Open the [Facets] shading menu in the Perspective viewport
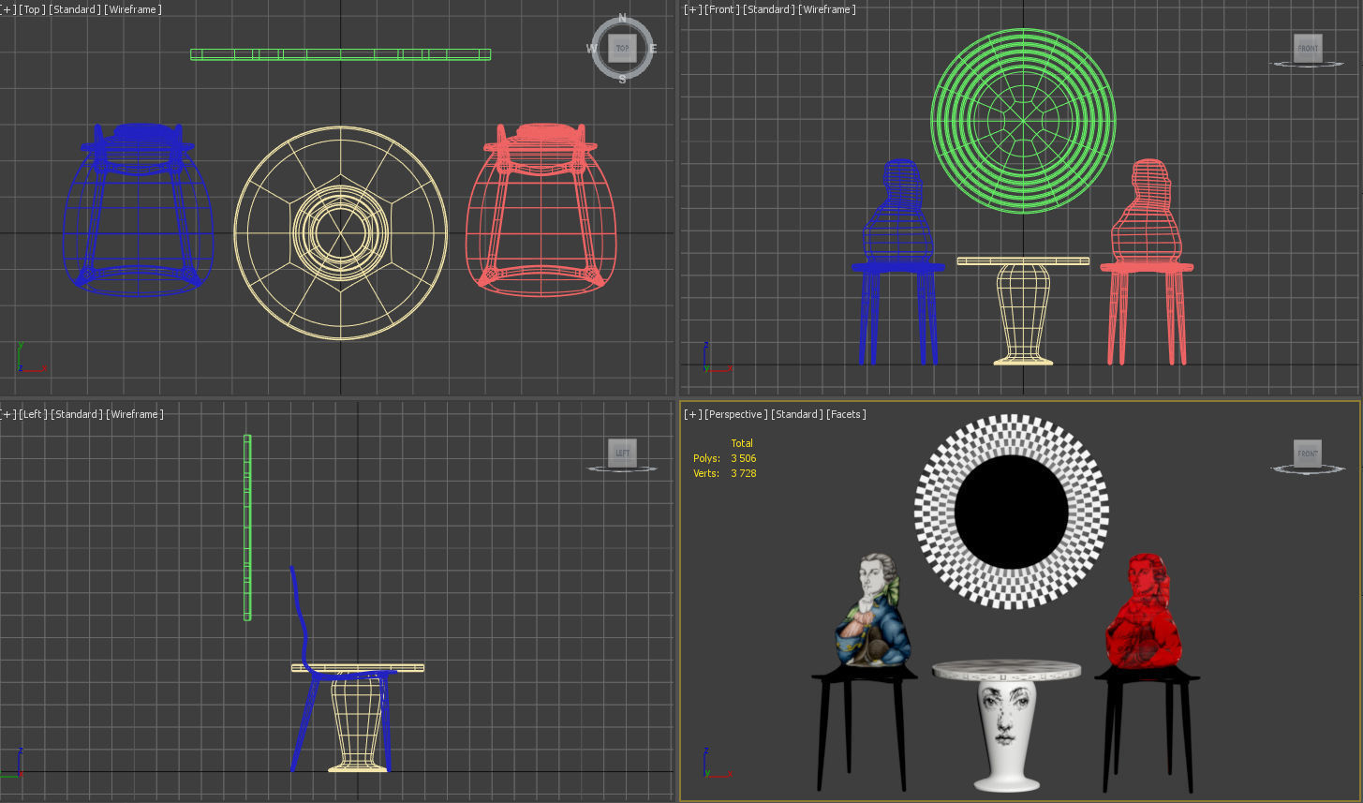The width and height of the screenshot is (1363, 803). 846,414
